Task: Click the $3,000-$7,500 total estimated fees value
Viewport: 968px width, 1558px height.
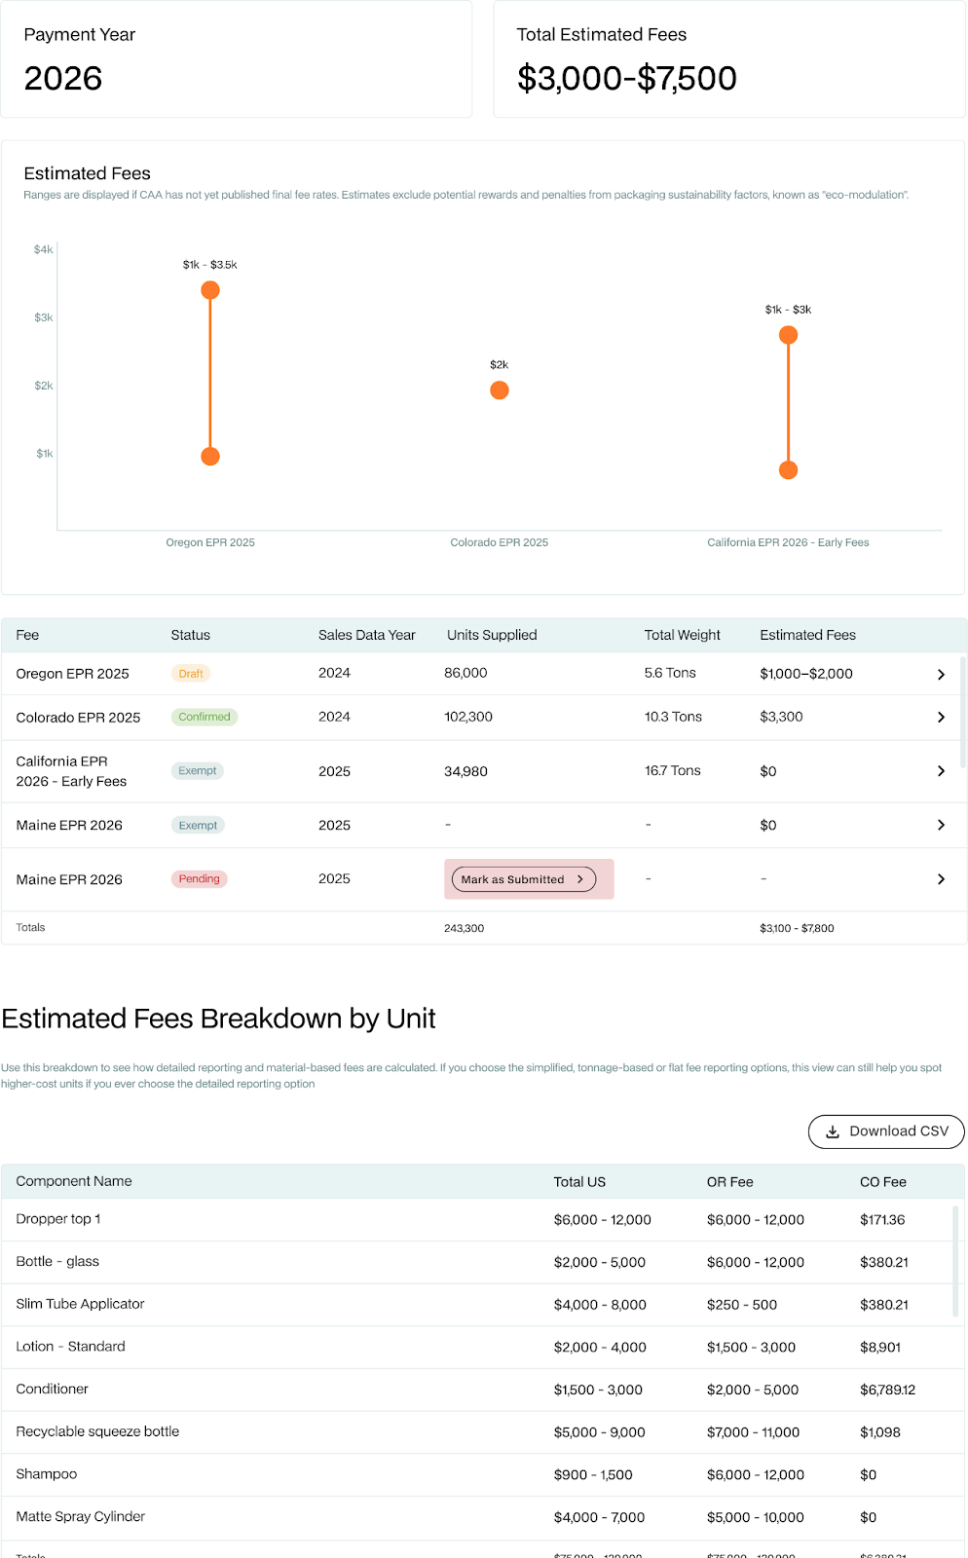Action: 626,78
